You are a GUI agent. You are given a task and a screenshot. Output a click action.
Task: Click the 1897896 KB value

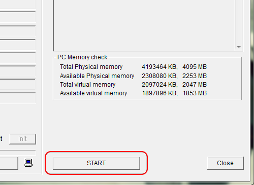click(x=160, y=93)
